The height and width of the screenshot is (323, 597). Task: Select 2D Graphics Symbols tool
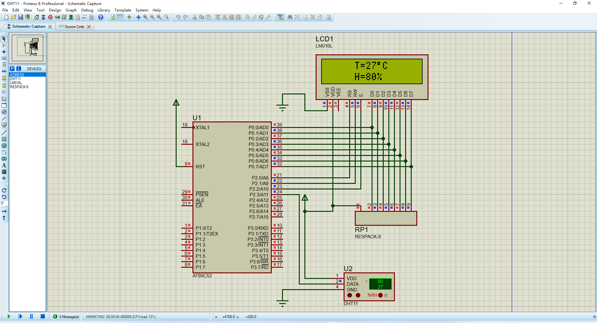(4, 172)
